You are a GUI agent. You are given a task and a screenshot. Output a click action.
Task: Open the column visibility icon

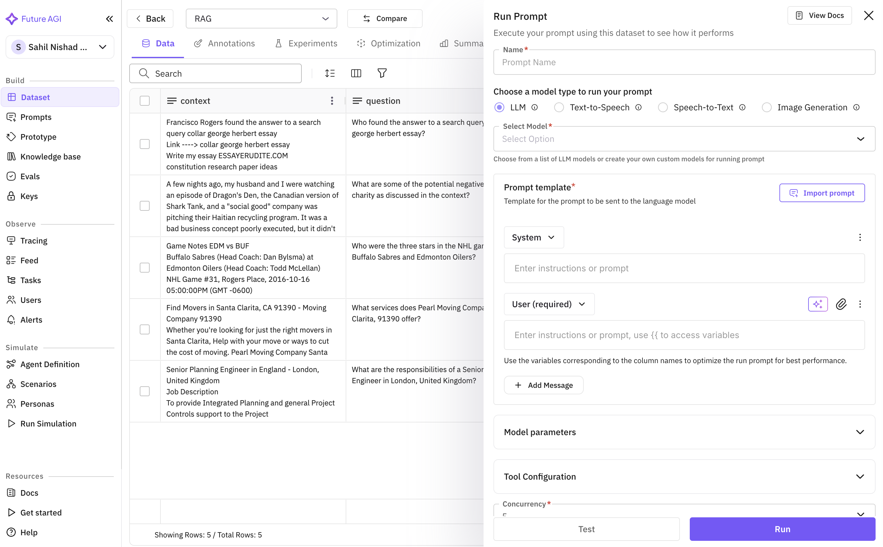point(356,74)
